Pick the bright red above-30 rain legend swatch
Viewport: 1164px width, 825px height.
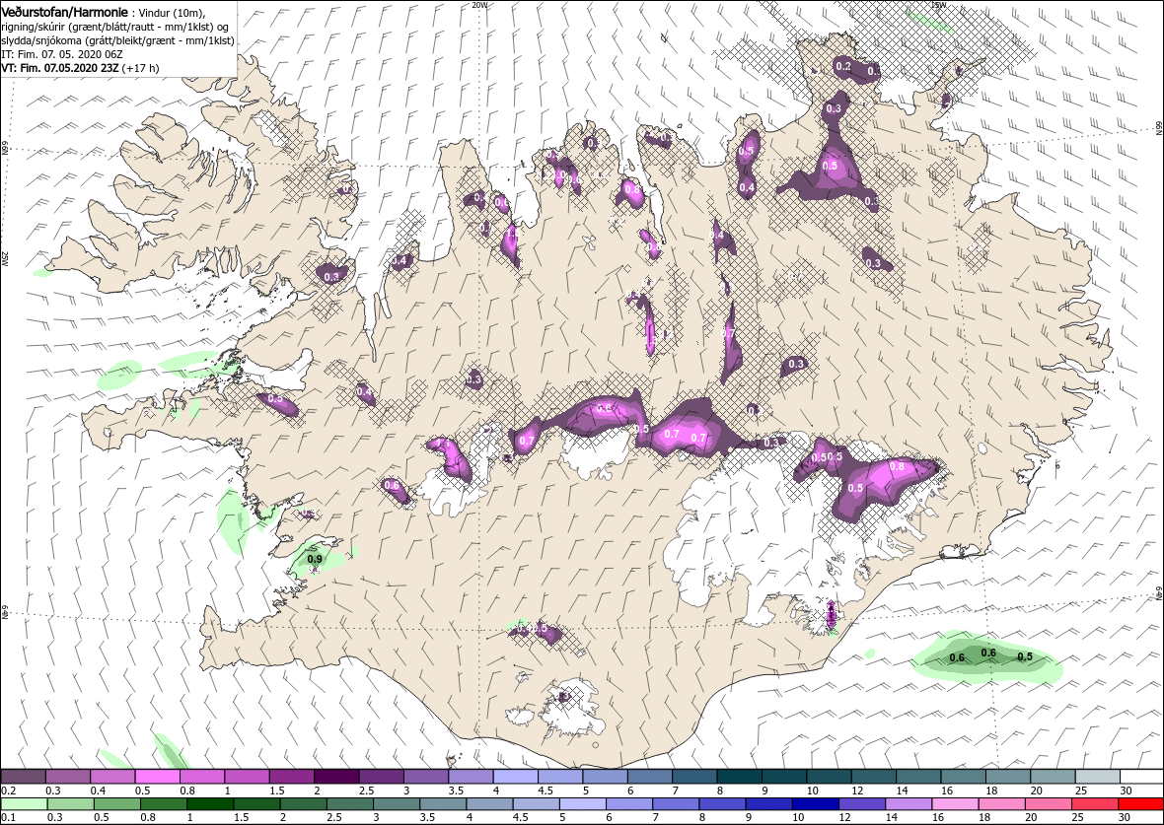pos(1140,805)
